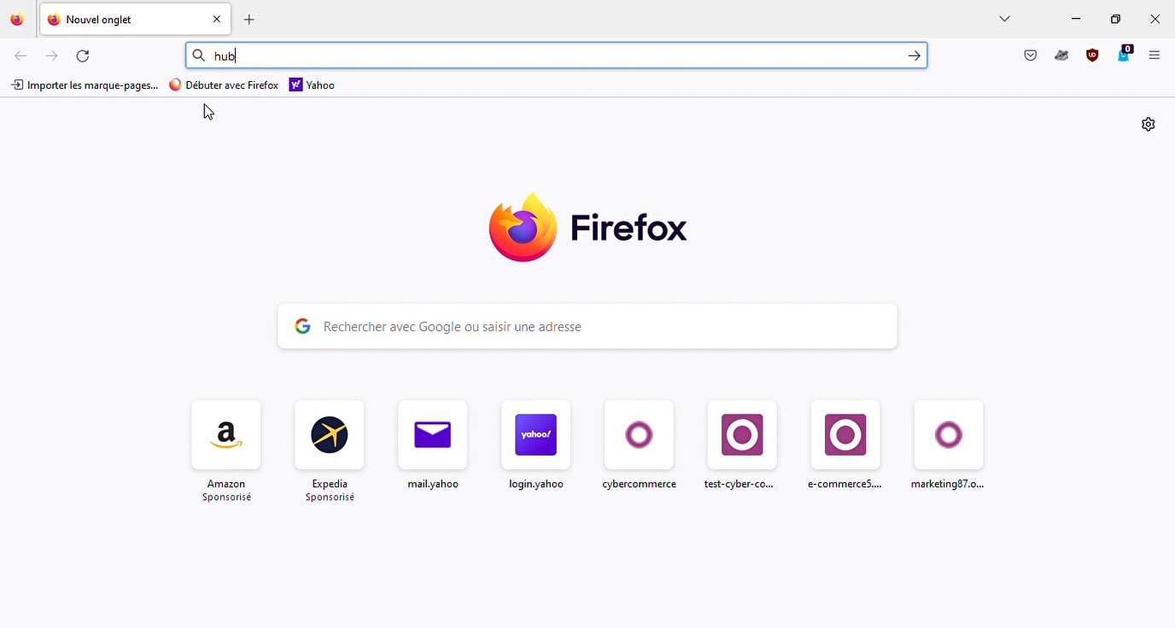Minimize the Firefox window

tap(1076, 19)
